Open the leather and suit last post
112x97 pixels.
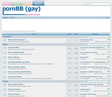[85, 89]
